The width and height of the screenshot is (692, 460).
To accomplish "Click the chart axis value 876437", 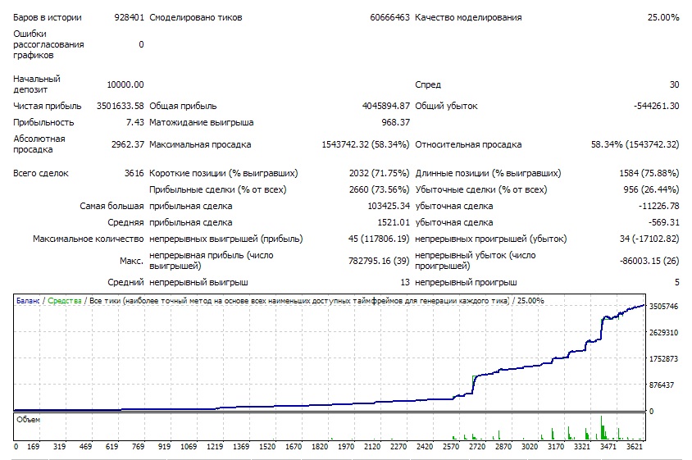I will (x=662, y=385).
